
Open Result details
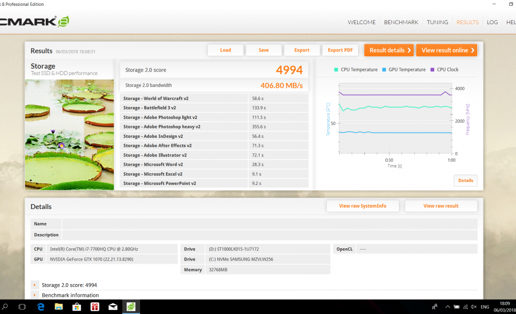[389, 50]
